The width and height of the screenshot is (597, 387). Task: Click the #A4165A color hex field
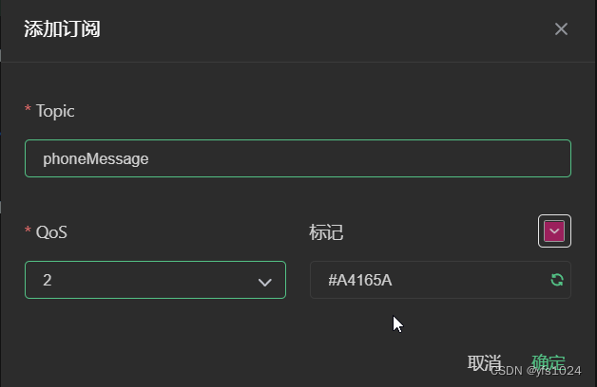440,280
